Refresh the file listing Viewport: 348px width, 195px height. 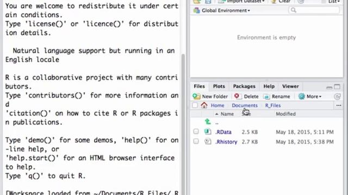[x=337, y=96]
